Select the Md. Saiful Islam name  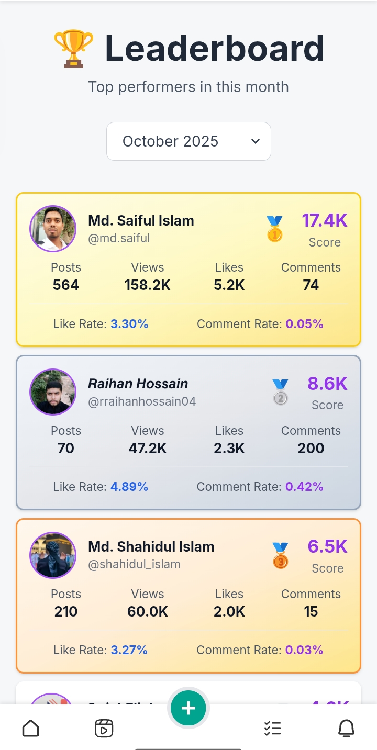coord(141,221)
